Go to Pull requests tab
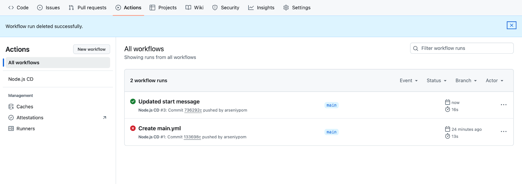Image resolution: width=522 pixels, height=184 pixels. coord(87,7)
